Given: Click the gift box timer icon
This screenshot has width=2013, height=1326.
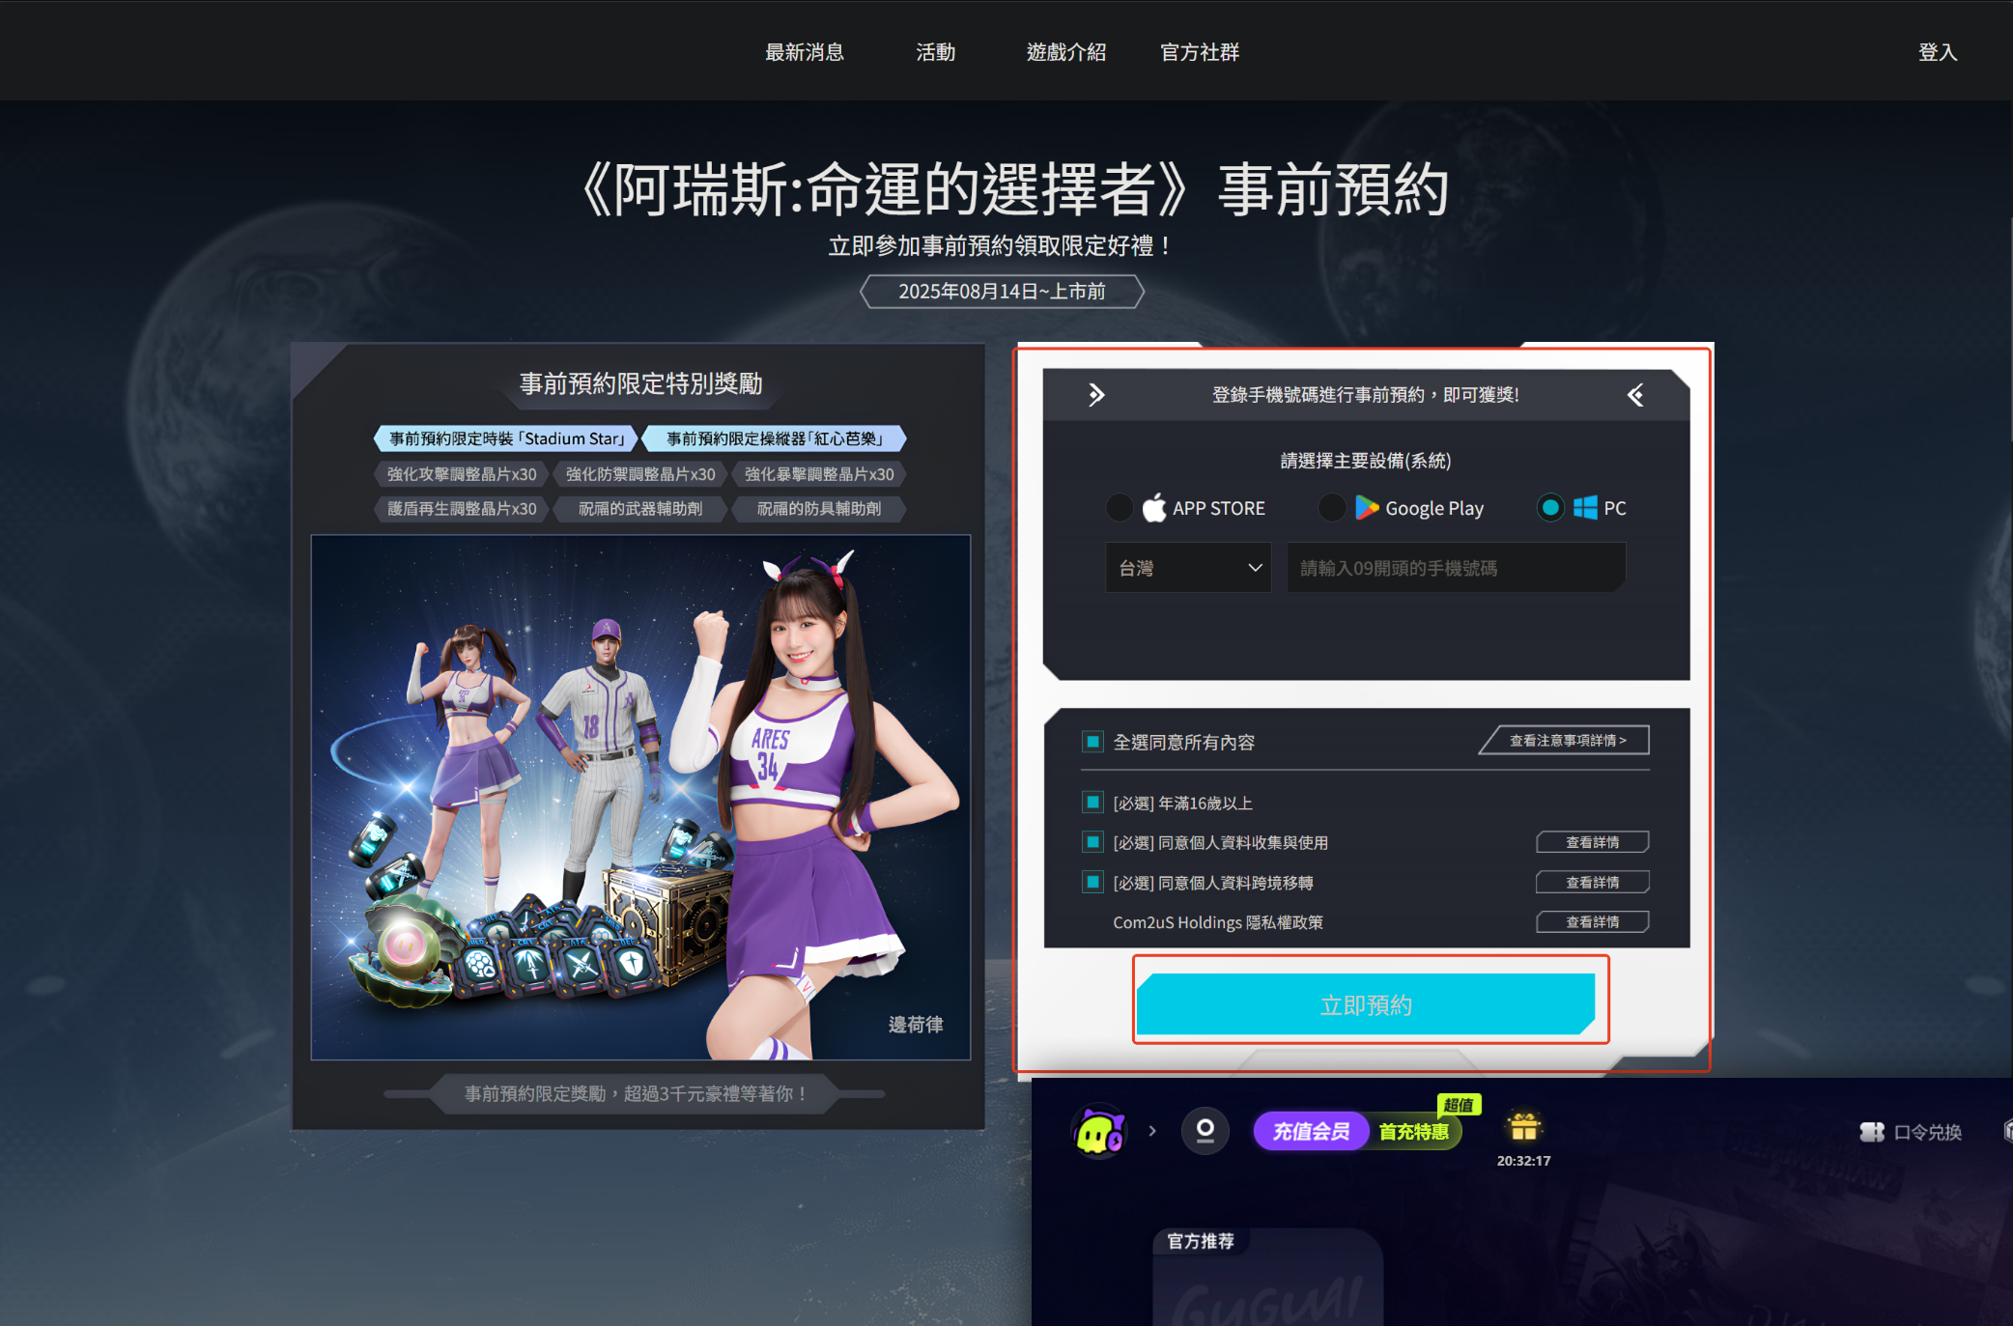Looking at the screenshot, I should point(1524,1126).
